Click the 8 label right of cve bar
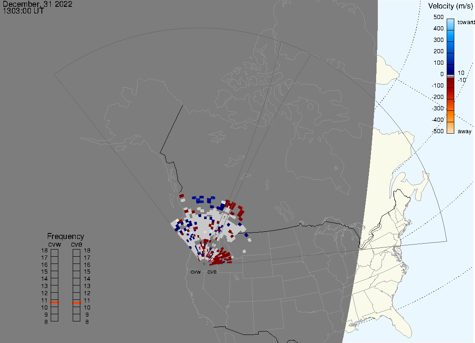 coord(87,322)
